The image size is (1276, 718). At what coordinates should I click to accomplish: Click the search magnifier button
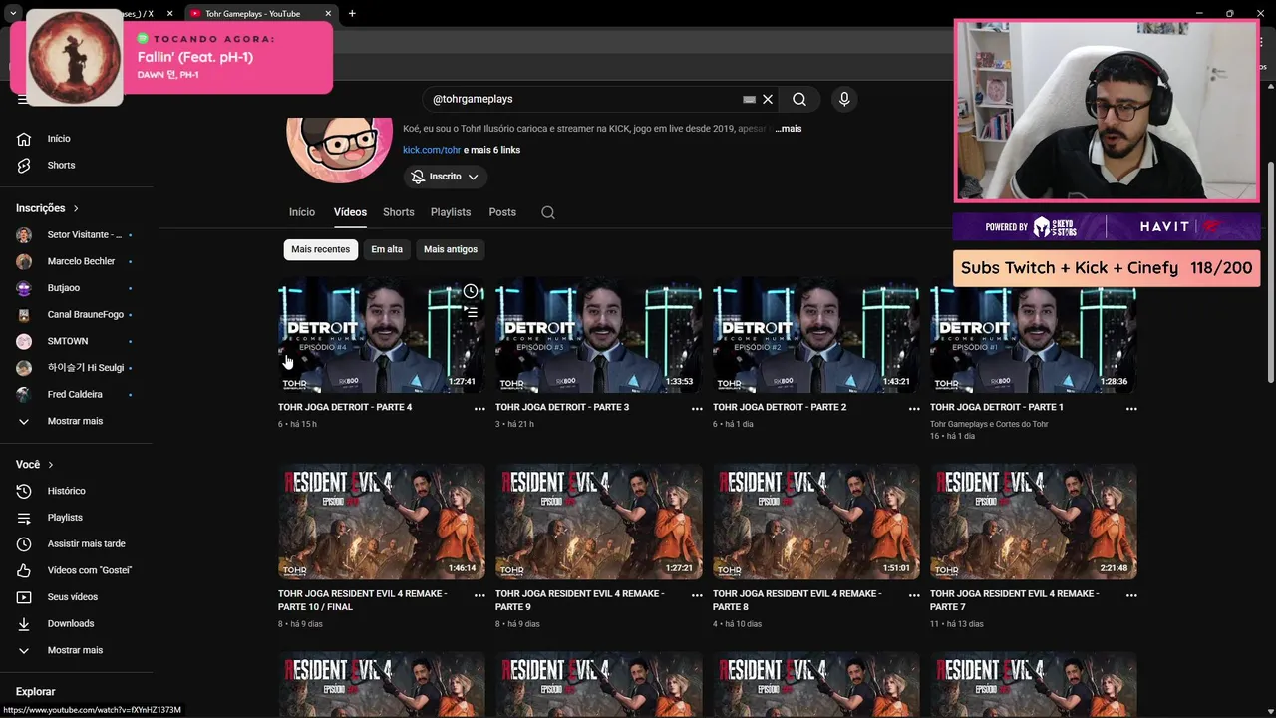tap(799, 99)
